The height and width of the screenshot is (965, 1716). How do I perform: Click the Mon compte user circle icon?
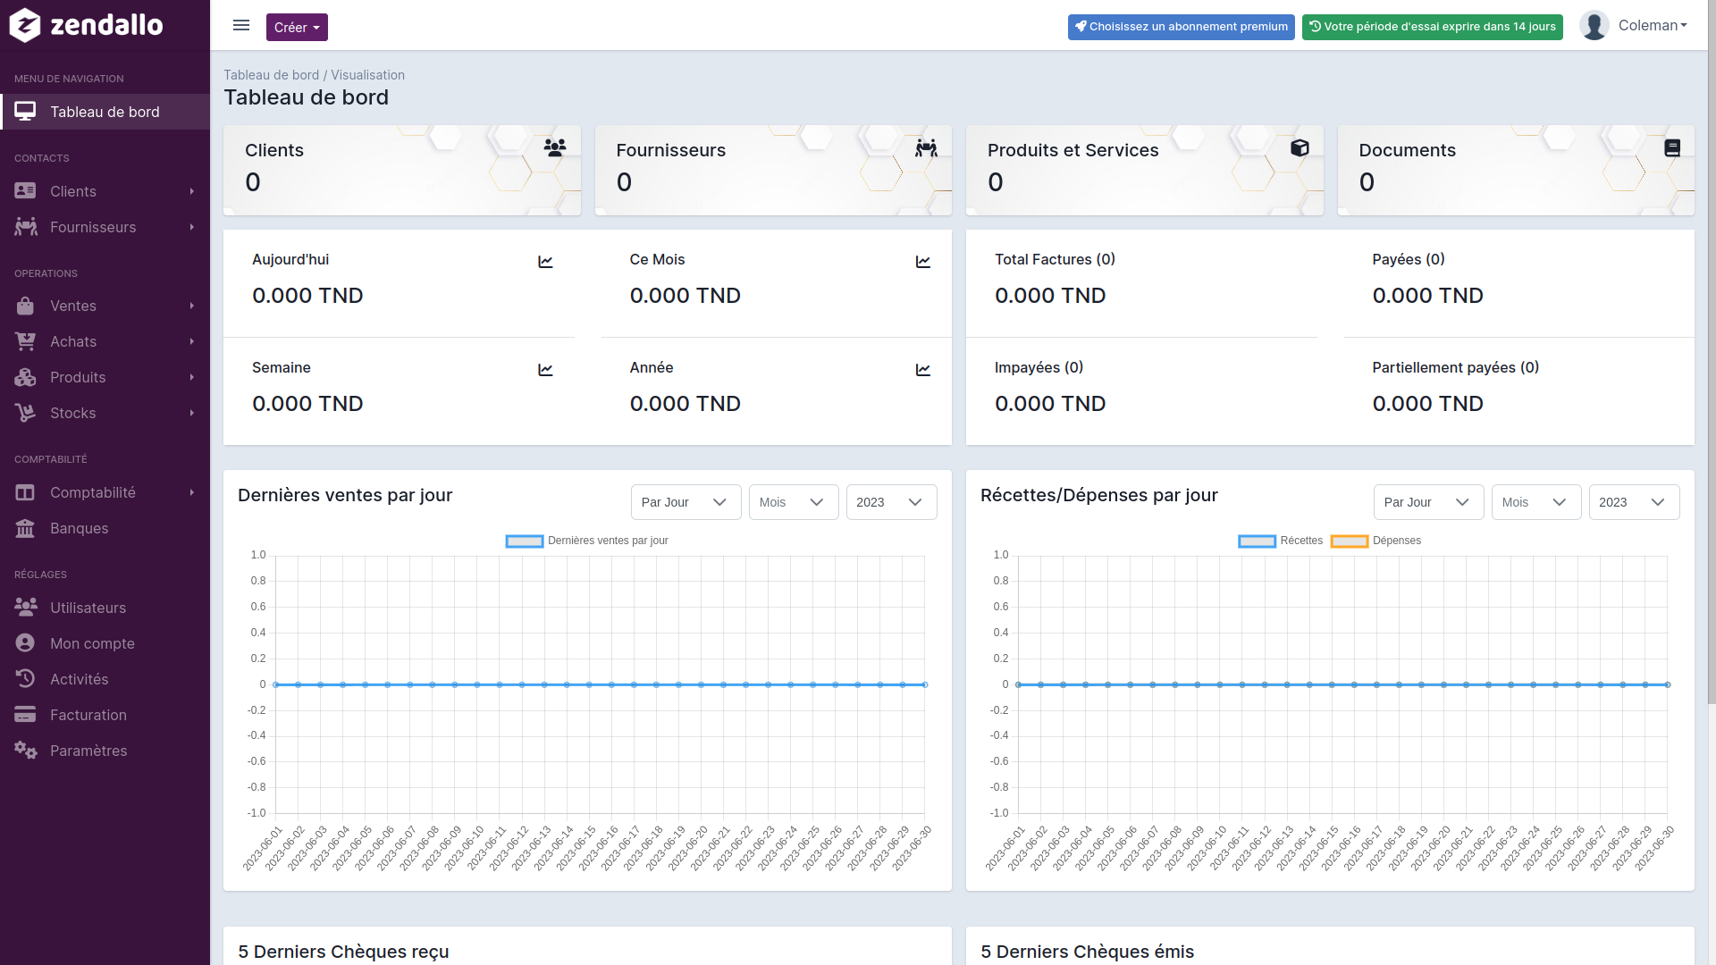[25, 643]
